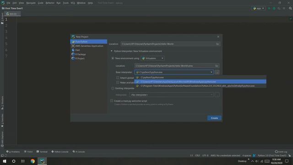Open the Window menu
Viewport: 293px width, 165px height.
[81, 3]
